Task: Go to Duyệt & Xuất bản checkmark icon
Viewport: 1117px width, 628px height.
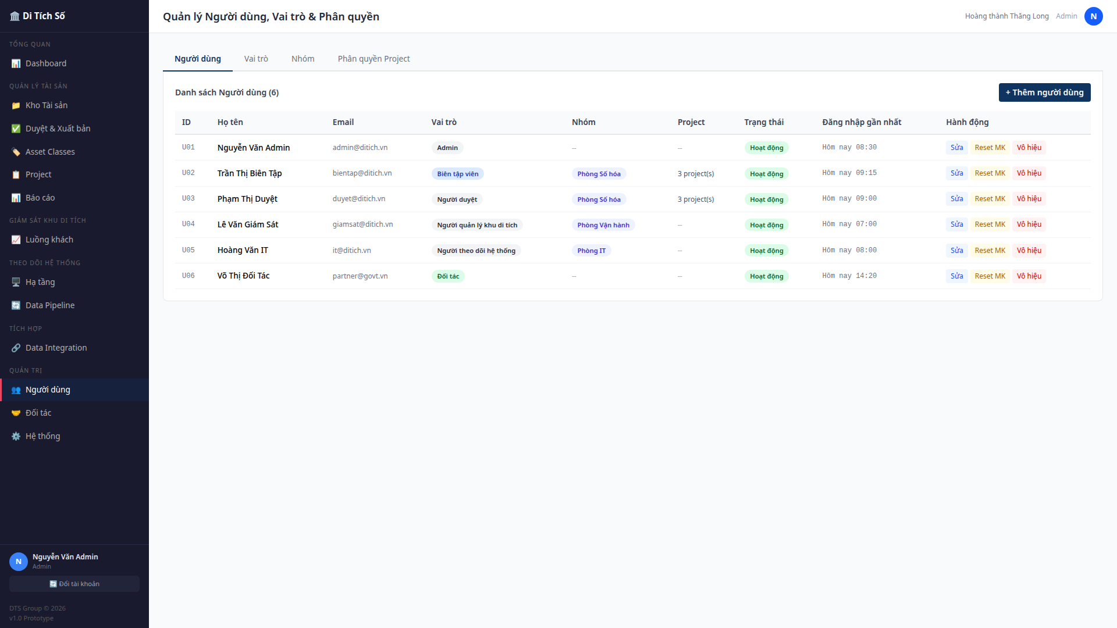Action: pyautogui.click(x=16, y=129)
